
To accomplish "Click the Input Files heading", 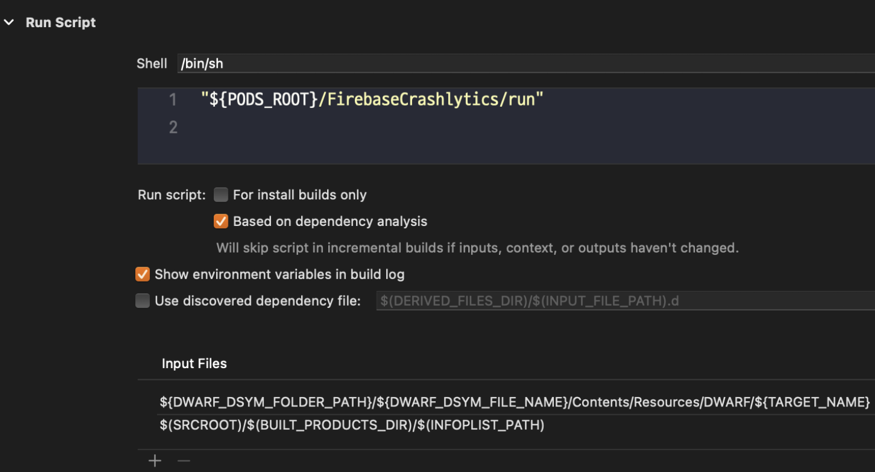I will (194, 363).
